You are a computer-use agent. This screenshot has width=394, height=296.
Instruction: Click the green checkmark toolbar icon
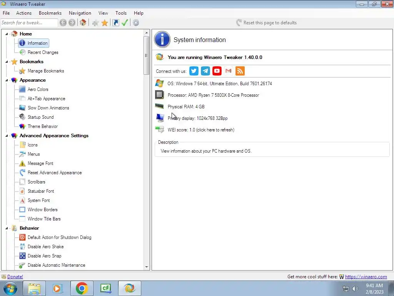click(125, 23)
